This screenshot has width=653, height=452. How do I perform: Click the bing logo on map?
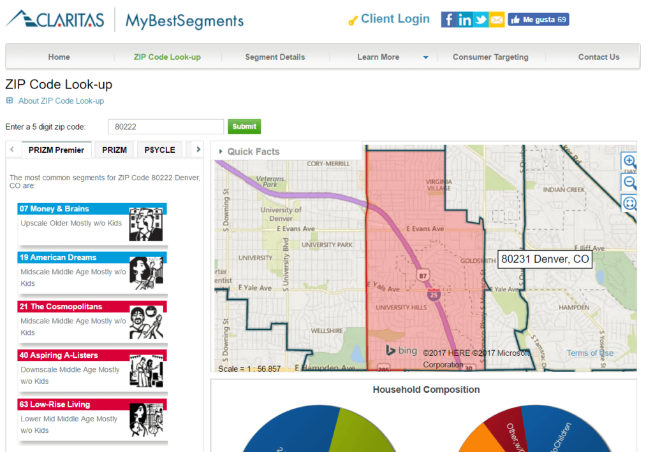pyautogui.click(x=401, y=351)
